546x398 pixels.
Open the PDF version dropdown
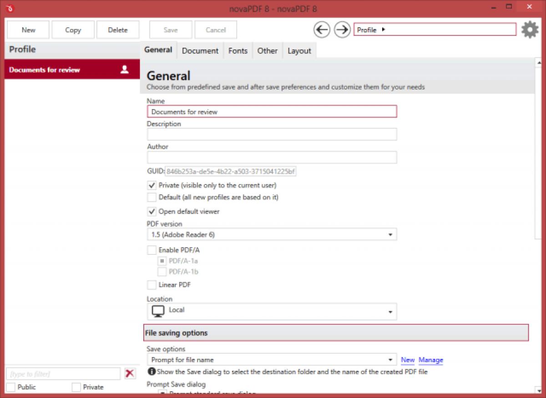[x=390, y=234]
